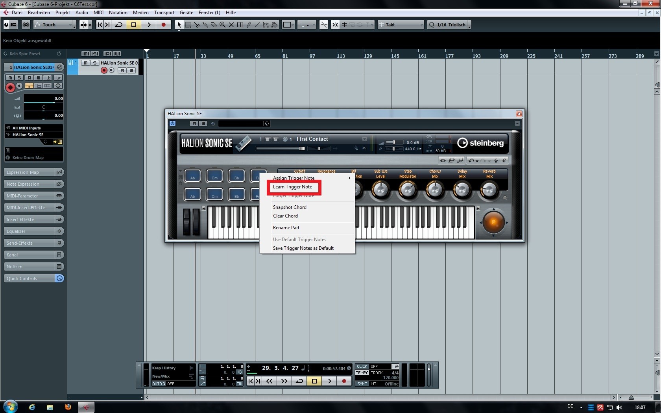The height and width of the screenshot is (413, 661).
Task: Click Rewind in transport panel
Action: (x=269, y=381)
